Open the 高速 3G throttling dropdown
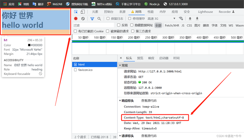The height and width of the screenshot is (139, 244). pos(161,19)
